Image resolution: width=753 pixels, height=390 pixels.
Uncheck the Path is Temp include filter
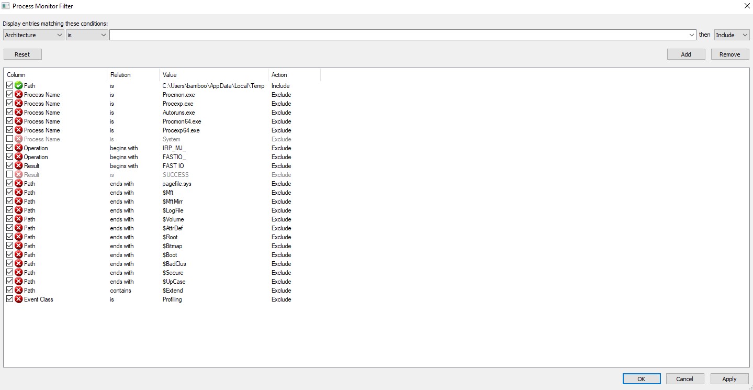tap(10, 85)
